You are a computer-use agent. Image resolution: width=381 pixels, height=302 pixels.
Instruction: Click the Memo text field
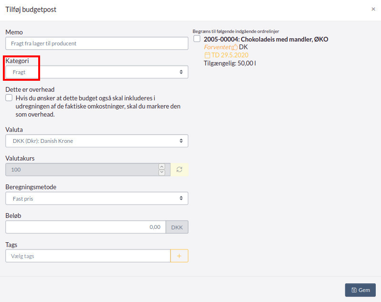[96, 43]
